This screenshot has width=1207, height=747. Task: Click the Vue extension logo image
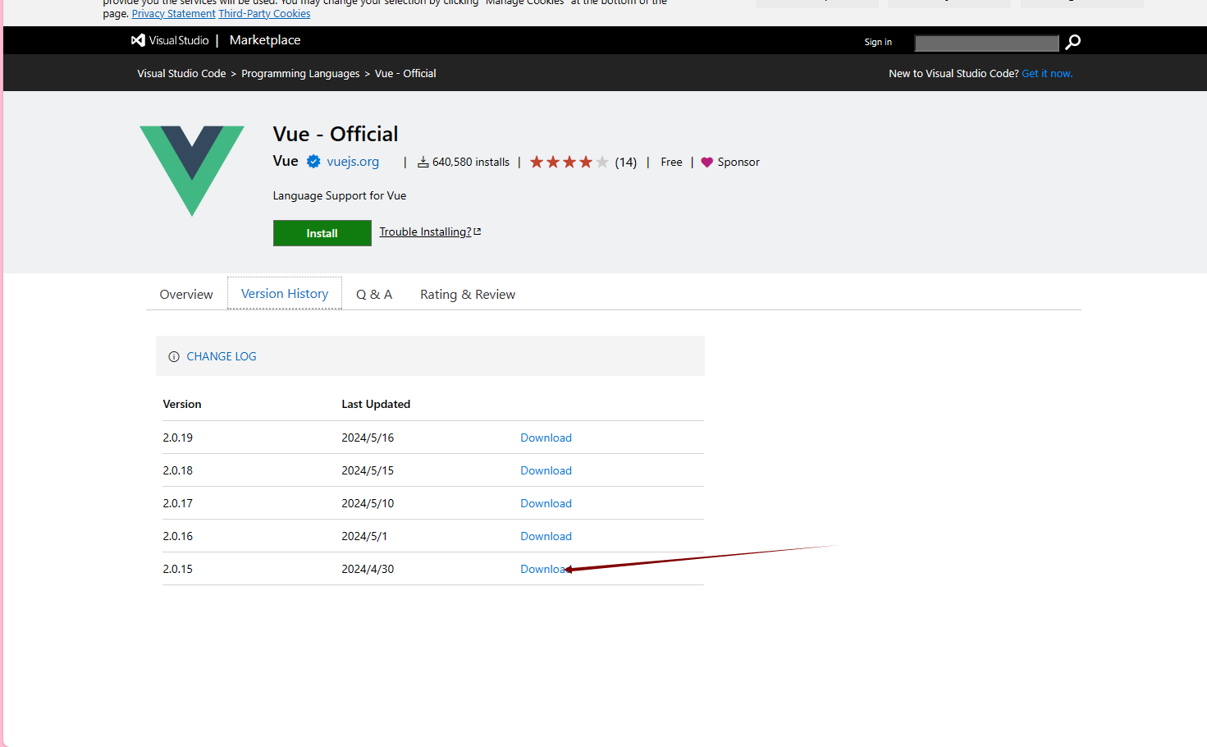192,171
